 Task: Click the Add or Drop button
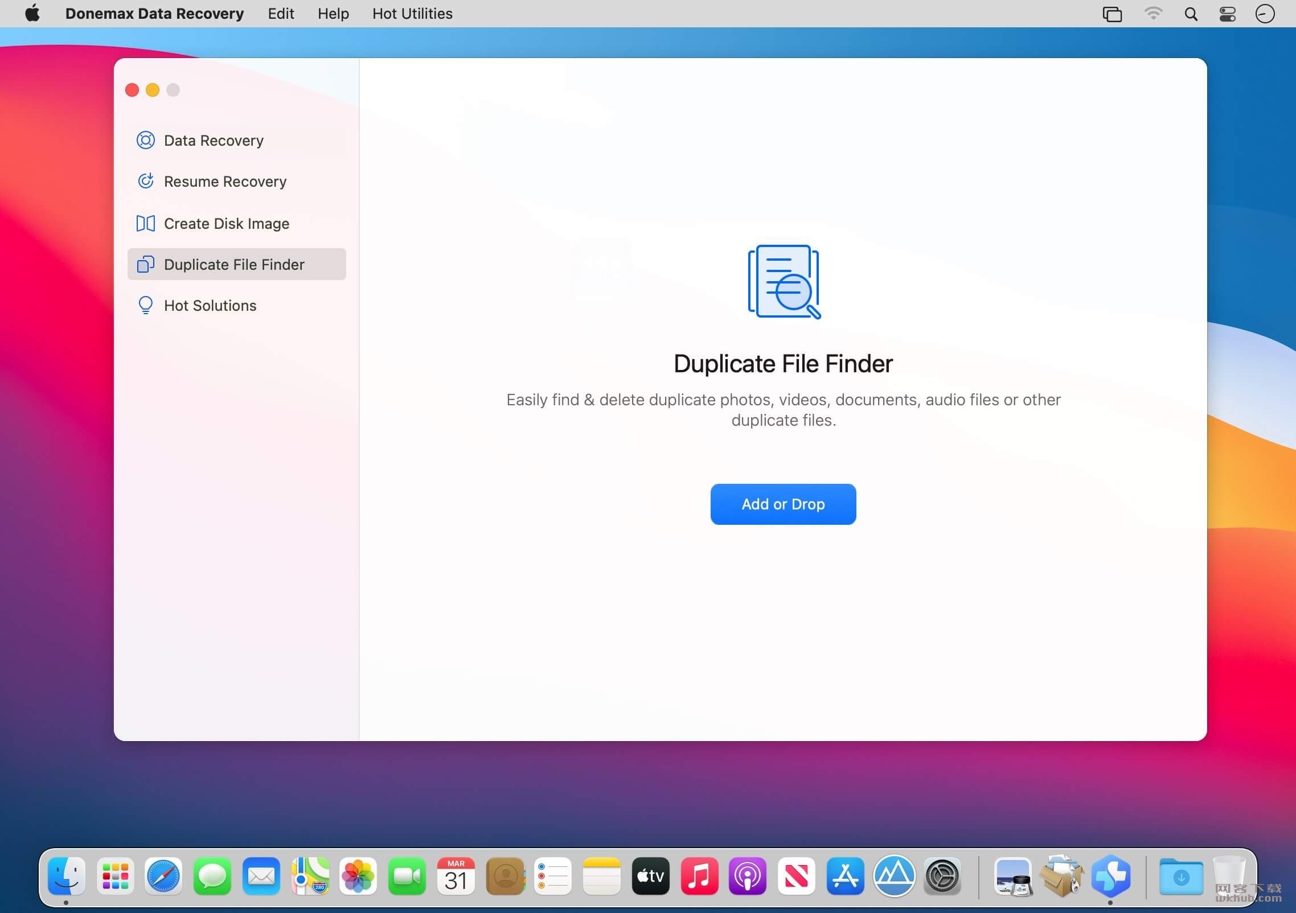tap(783, 504)
